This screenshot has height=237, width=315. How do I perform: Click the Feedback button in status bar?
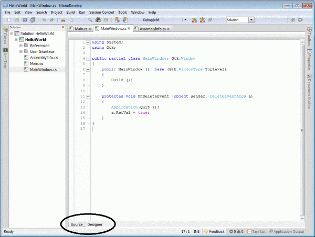[x=214, y=231]
